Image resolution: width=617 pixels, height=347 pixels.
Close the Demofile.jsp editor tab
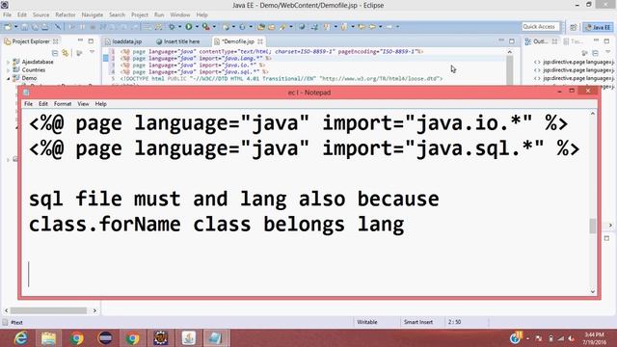pos(260,41)
